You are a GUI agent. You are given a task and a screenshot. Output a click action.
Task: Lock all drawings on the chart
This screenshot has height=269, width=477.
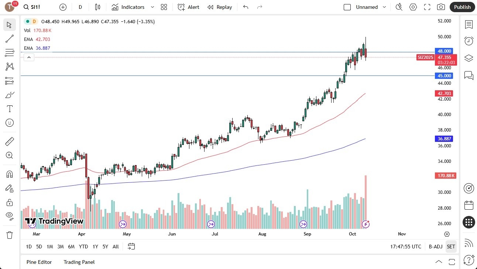point(10,202)
